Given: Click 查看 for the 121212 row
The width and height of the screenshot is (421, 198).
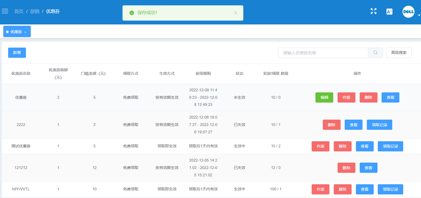Looking at the screenshot, I should point(369,168).
